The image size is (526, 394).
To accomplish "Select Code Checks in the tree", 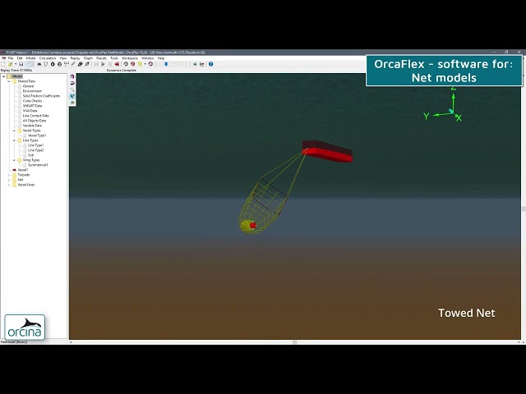I will 32,101.
